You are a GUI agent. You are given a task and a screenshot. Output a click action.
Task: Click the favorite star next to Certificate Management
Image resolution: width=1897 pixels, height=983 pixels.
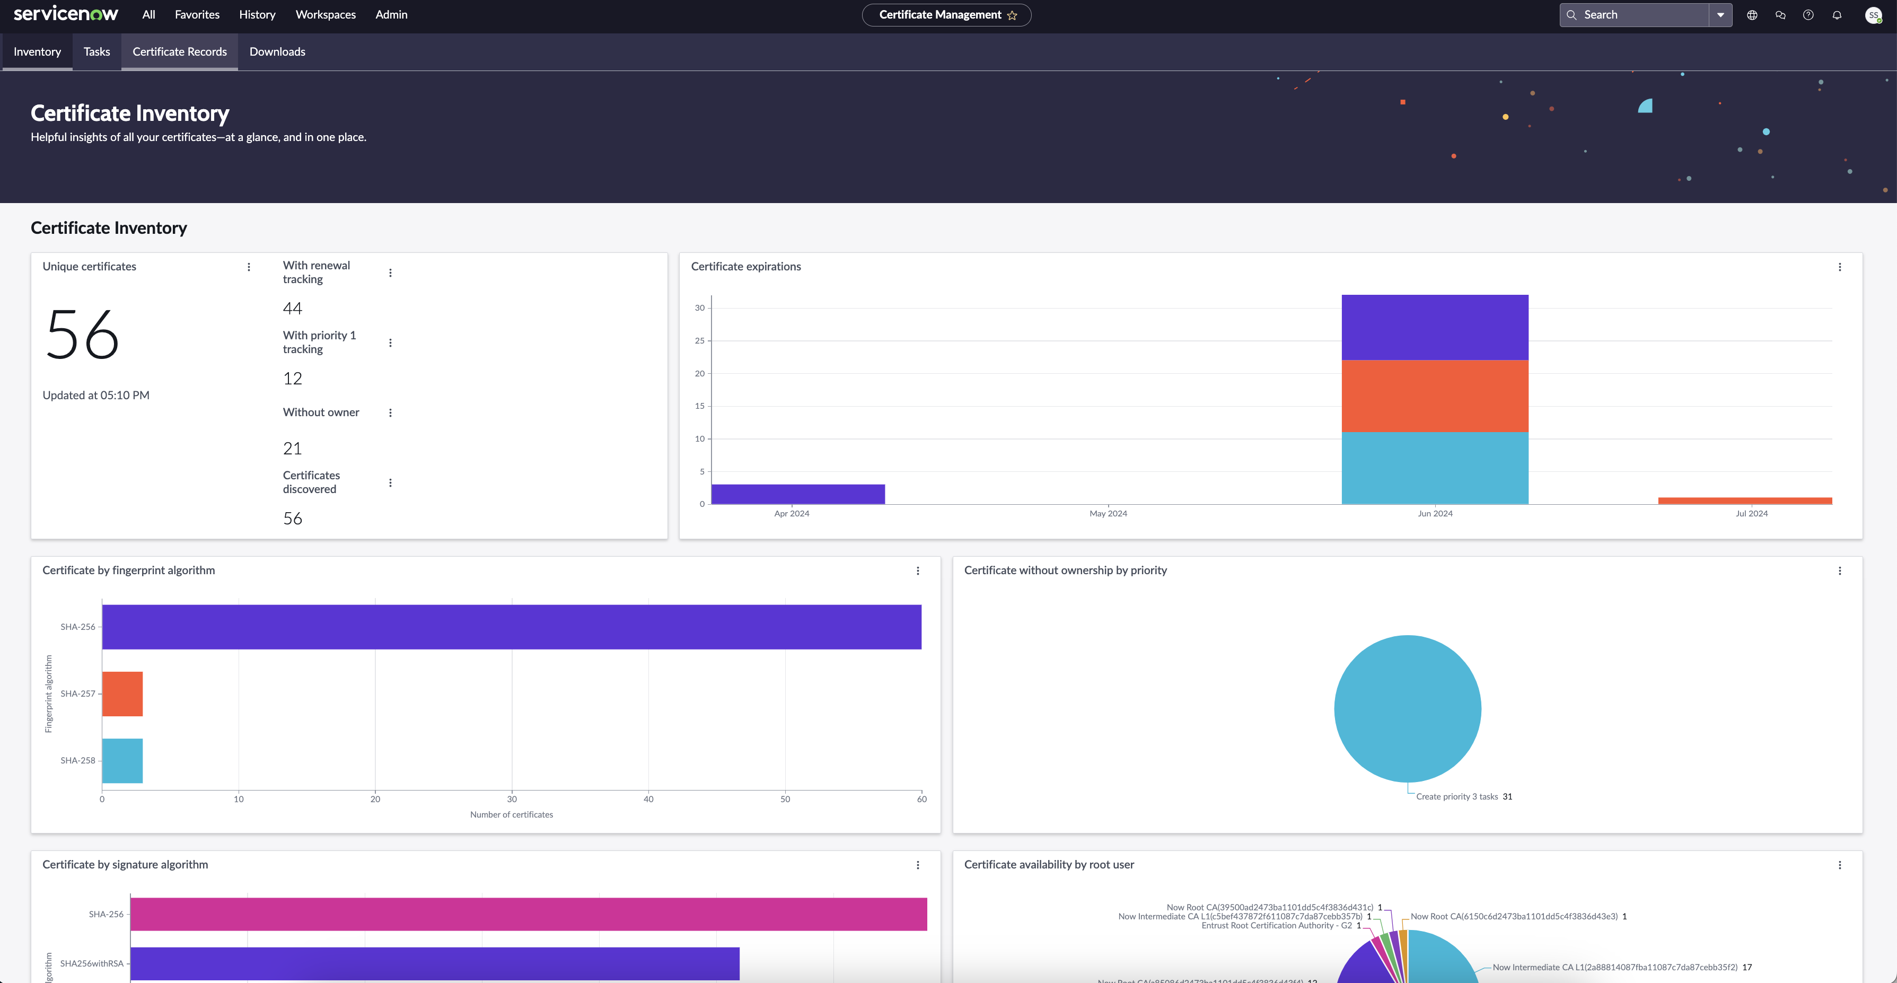point(1012,15)
